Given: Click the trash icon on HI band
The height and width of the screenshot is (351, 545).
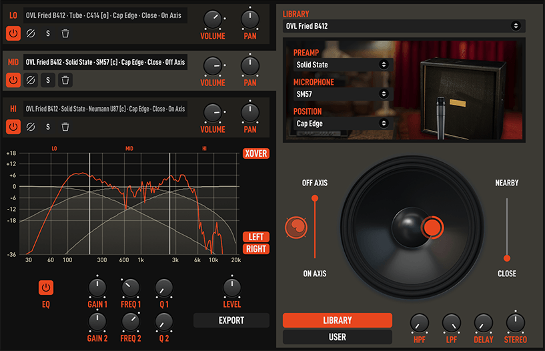Looking at the screenshot, I should tap(65, 127).
